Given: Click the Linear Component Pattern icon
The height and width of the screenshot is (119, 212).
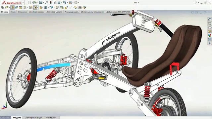Looking at the screenshot, I should [x=25, y=8].
